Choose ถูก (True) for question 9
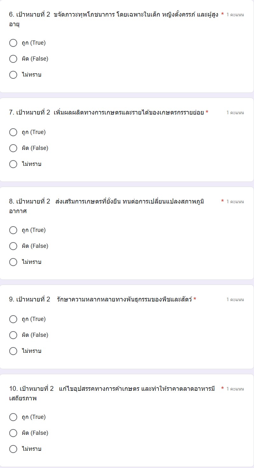 coord(13,319)
